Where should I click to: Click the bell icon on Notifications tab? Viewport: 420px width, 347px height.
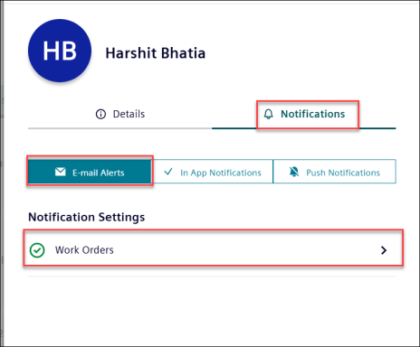(x=268, y=114)
